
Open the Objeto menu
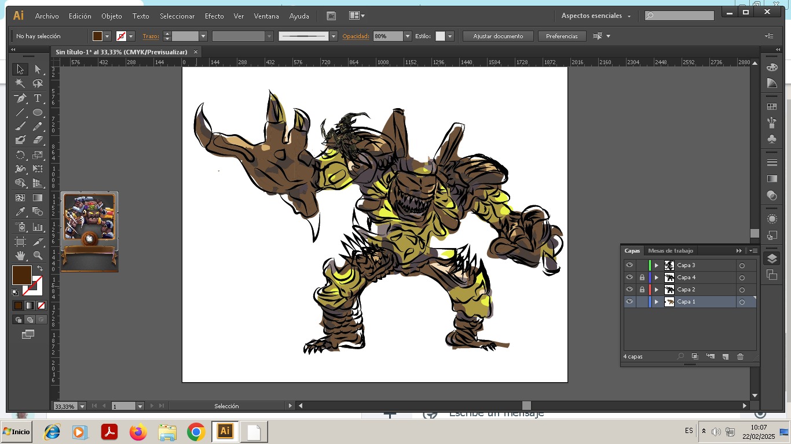[112, 16]
